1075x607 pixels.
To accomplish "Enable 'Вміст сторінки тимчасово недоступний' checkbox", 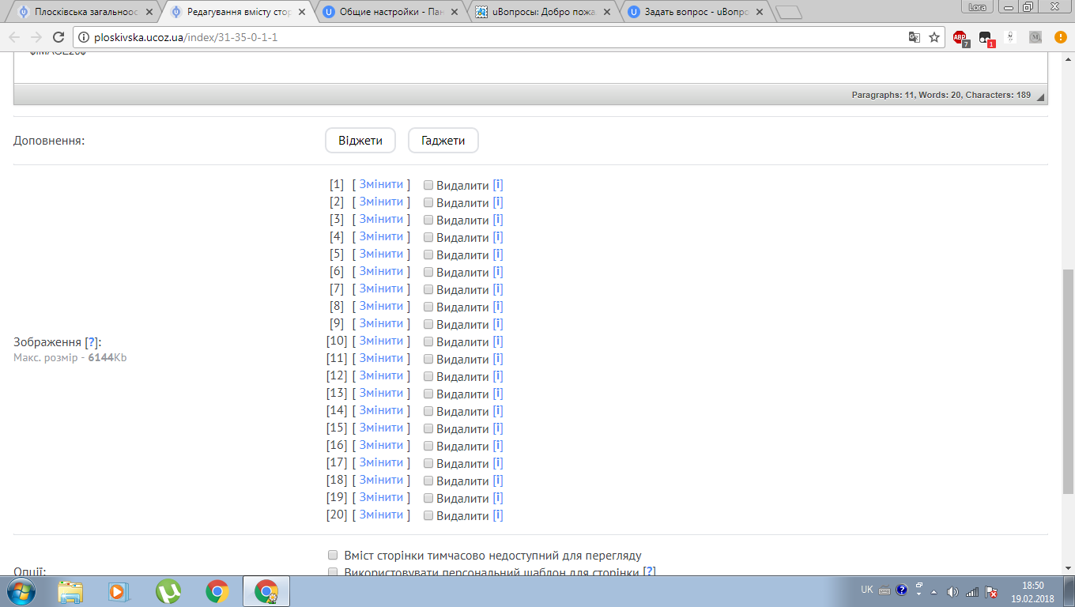I will pos(333,556).
